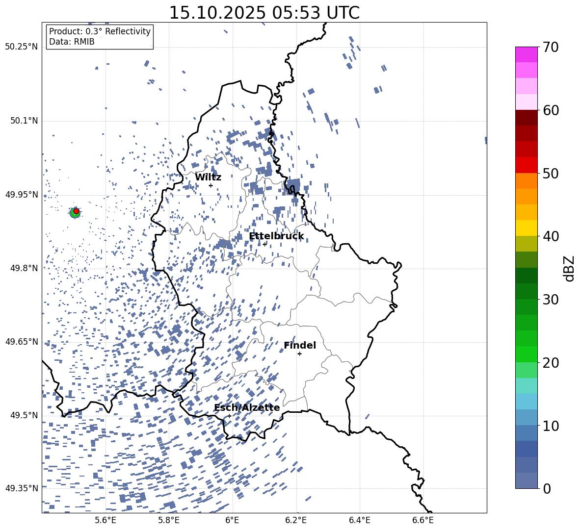
Task: Click the 5.6°E longitude tick label
Action: pos(106,521)
